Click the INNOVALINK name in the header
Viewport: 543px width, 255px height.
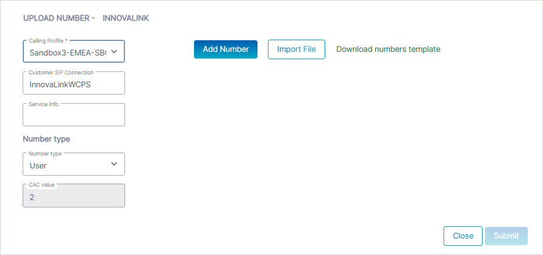pyautogui.click(x=126, y=18)
